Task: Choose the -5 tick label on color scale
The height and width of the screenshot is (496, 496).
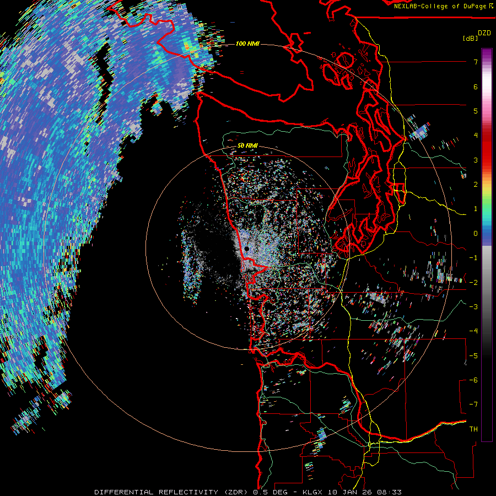Action: tap(473, 356)
